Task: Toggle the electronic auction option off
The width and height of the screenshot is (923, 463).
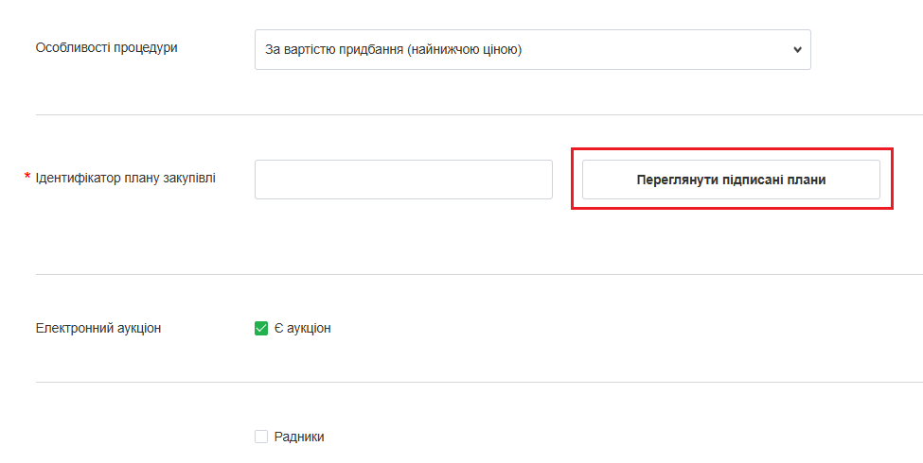Action: [262, 329]
